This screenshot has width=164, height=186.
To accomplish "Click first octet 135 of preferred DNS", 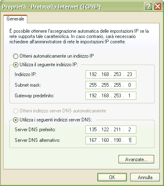I will (93, 130).
